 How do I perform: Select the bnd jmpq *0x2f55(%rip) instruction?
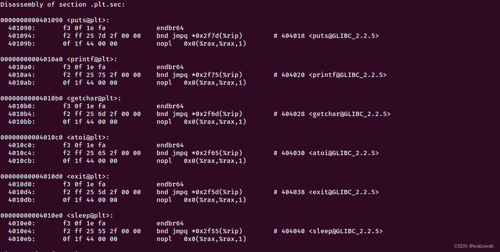pyautogui.click(x=199, y=231)
